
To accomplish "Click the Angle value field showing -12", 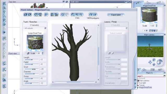I will (x=43, y=83).
